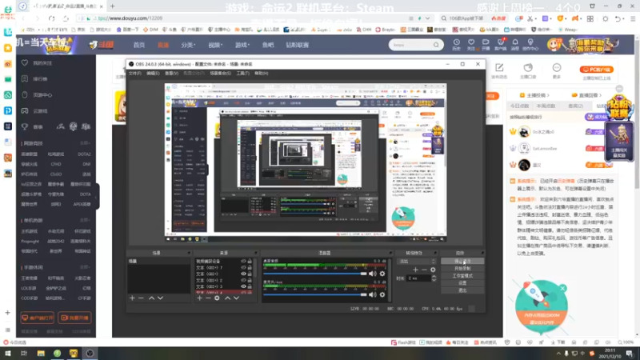Move scene down with arrow icon
The width and height of the screenshot is (640, 360).
coord(161,298)
